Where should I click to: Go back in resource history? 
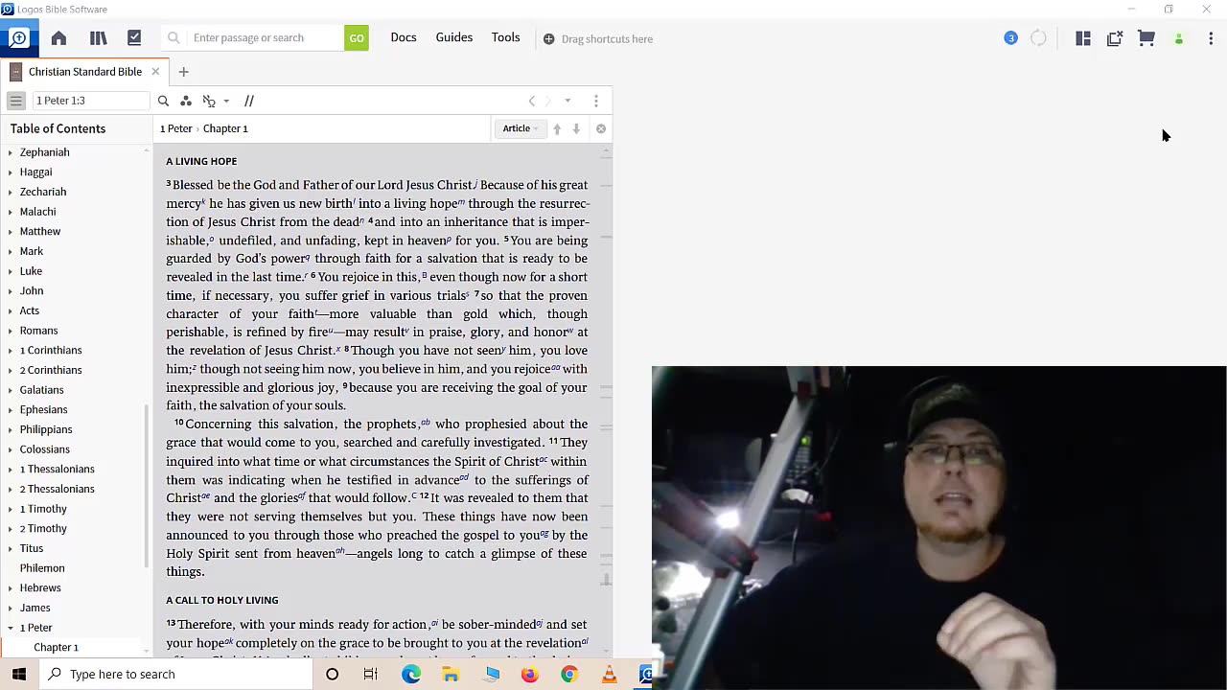pos(532,101)
